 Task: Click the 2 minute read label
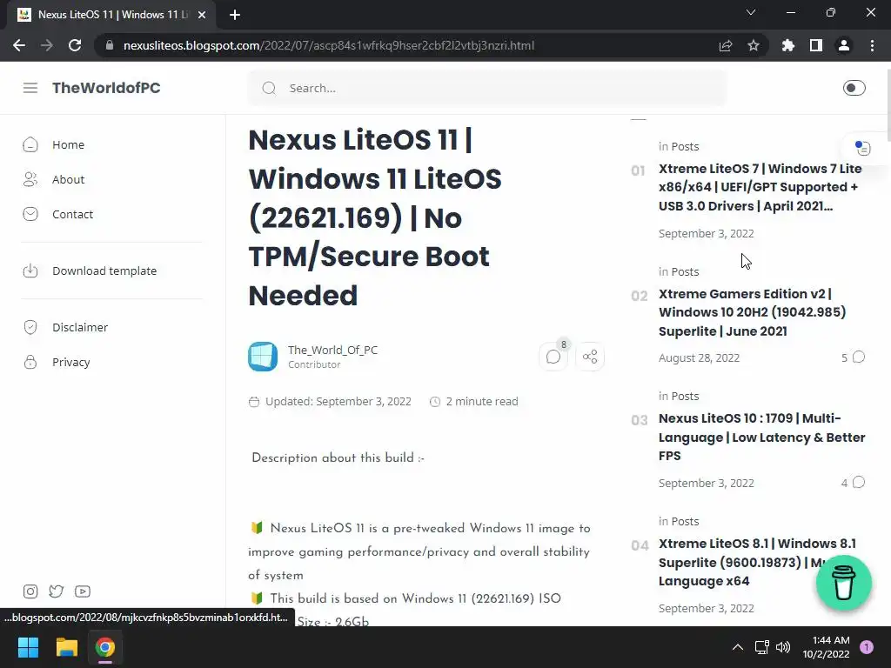482,402
